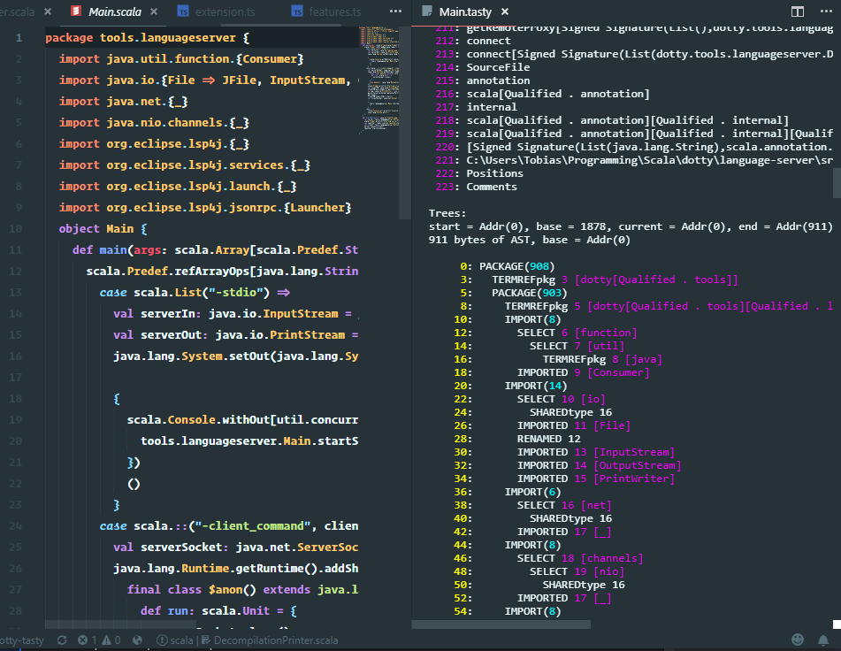The height and width of the screenshot is (651, 841).
Task: Open notifications with the bell icon
Action: (x=824, y=640)
